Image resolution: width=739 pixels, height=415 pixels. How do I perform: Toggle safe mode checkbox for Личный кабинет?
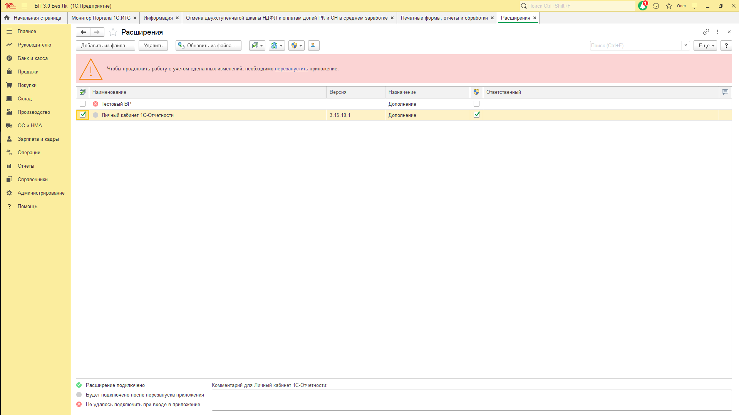click(x=476, y=115)
